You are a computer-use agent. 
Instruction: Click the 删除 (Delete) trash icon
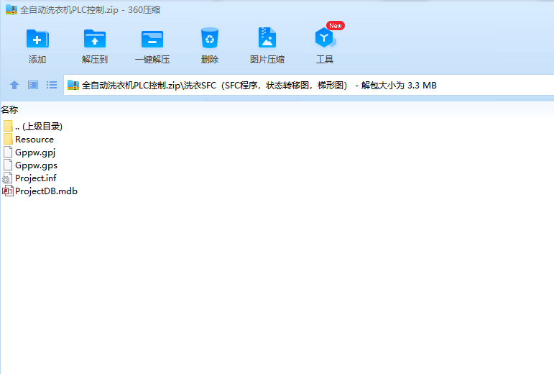click(x=210, y=38)
